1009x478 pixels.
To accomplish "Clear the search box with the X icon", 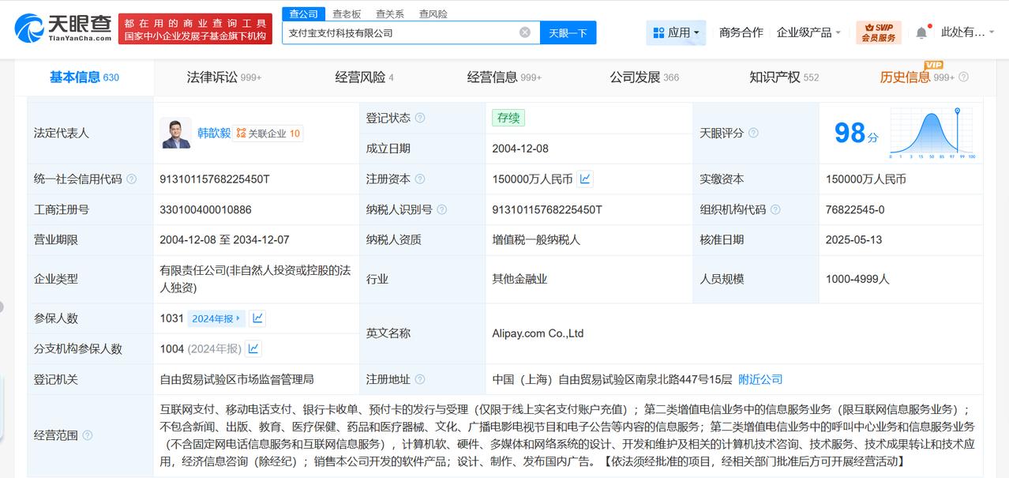I will tap(525, 32).
